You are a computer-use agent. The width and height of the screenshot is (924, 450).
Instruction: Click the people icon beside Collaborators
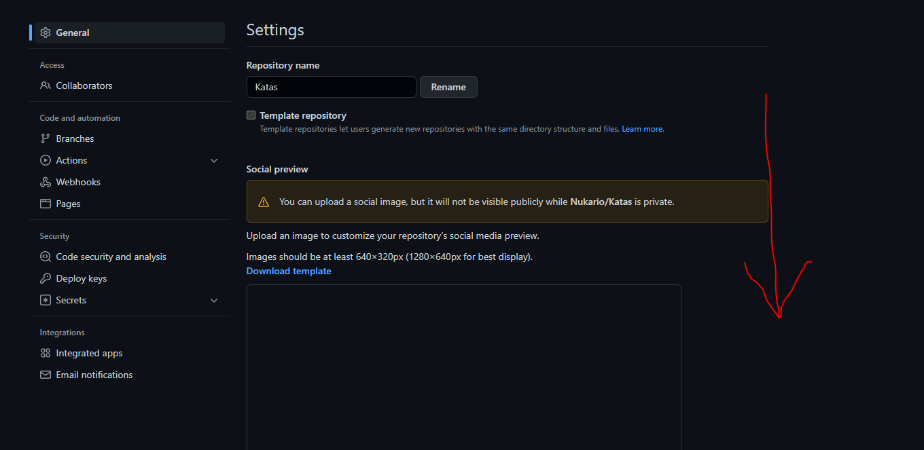coord(46,86)
